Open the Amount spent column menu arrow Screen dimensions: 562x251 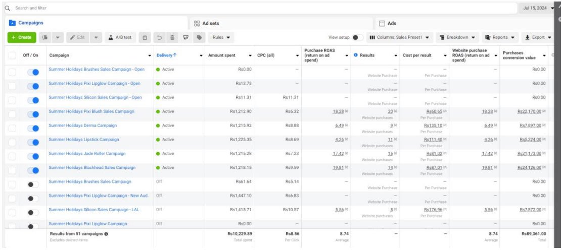point(250,56)
